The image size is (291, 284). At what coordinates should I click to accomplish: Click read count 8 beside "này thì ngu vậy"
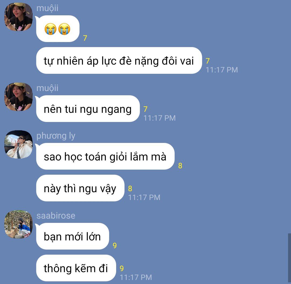(x=130, y=188)
